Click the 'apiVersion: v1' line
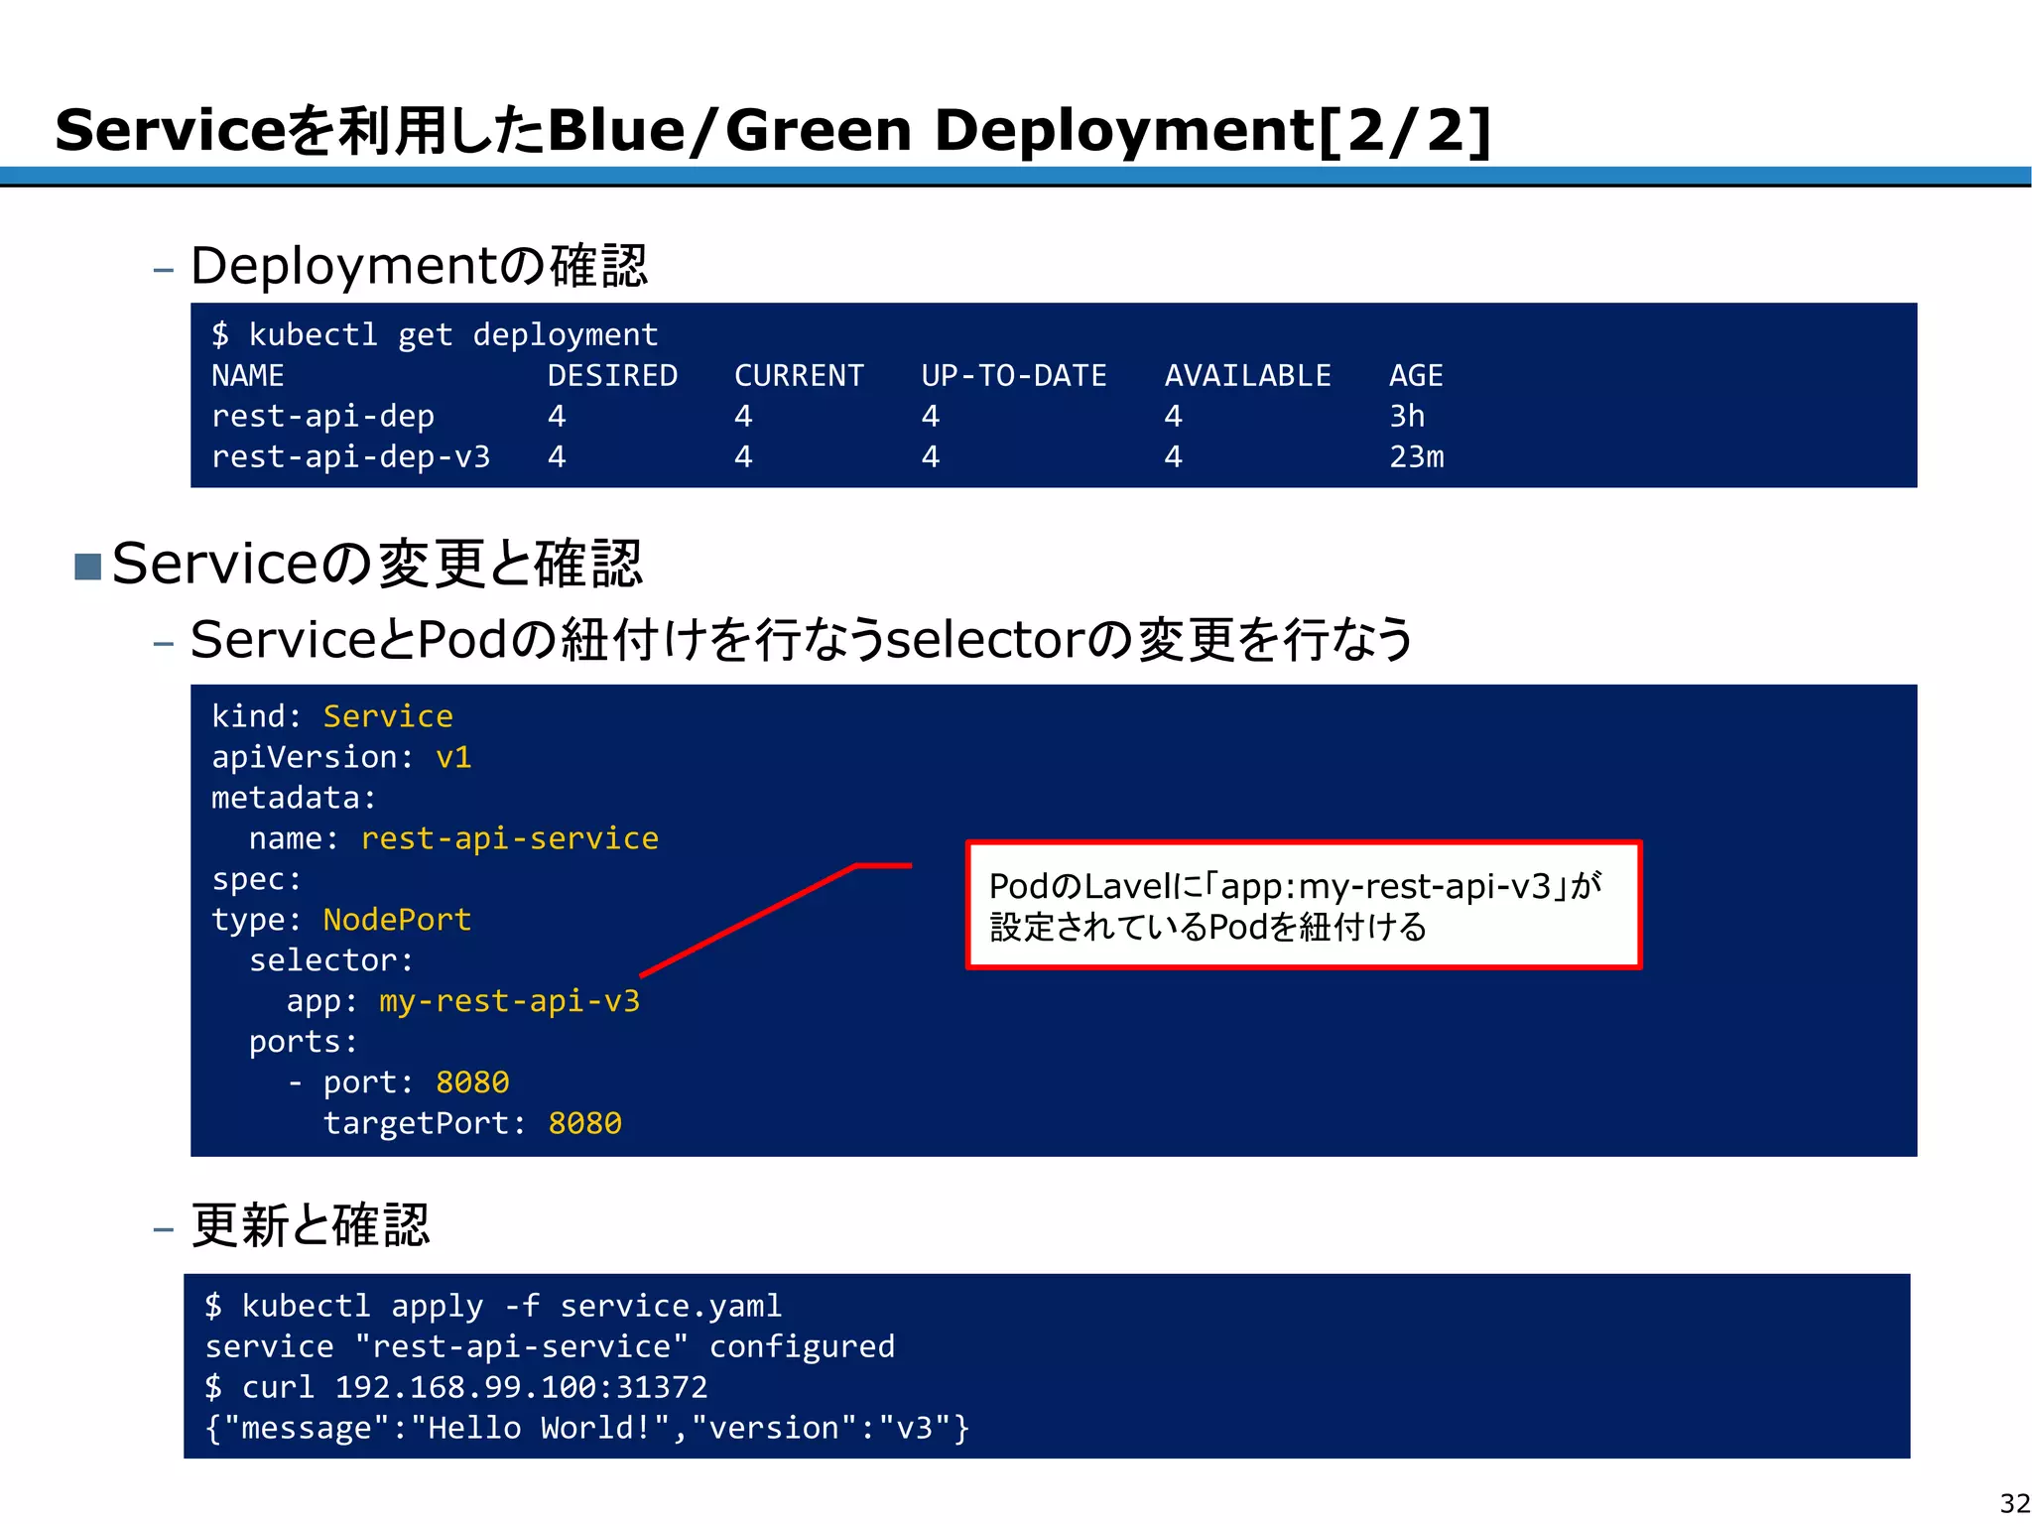This screenshot has height=1524, width=2032. click(341, 757)
